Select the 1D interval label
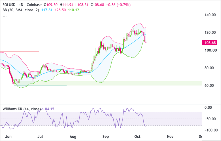The image size is (221, 141). tap(21, 5)
